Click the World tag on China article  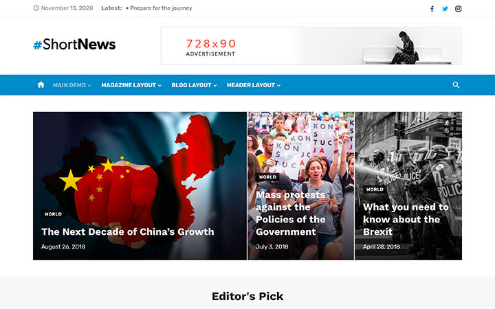coord(53,214)
